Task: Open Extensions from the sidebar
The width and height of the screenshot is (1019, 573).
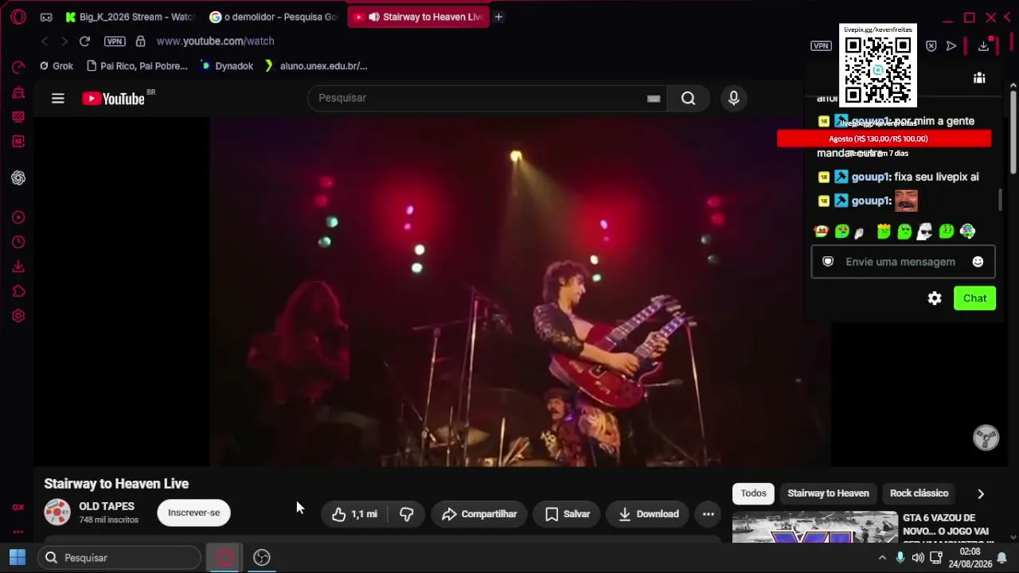Action: point(18,291)
